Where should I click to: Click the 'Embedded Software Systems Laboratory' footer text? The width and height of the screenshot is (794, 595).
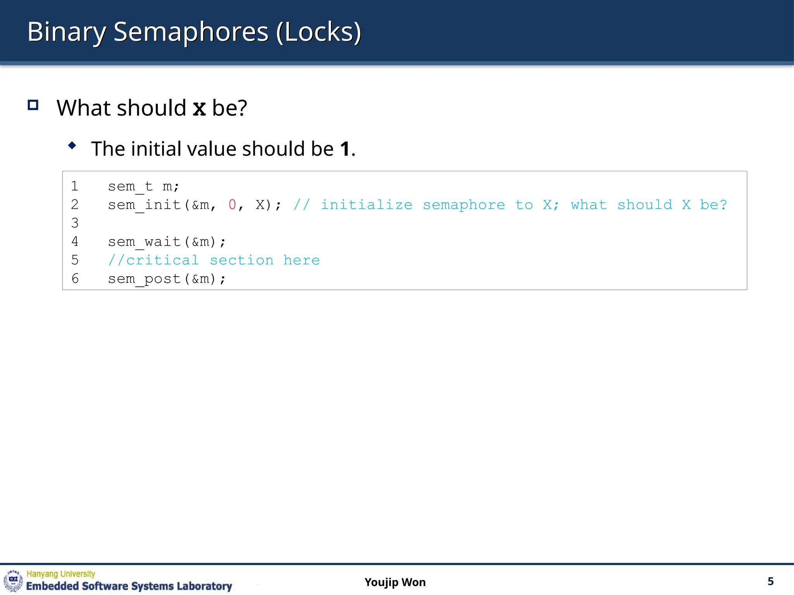pos(129,586)
